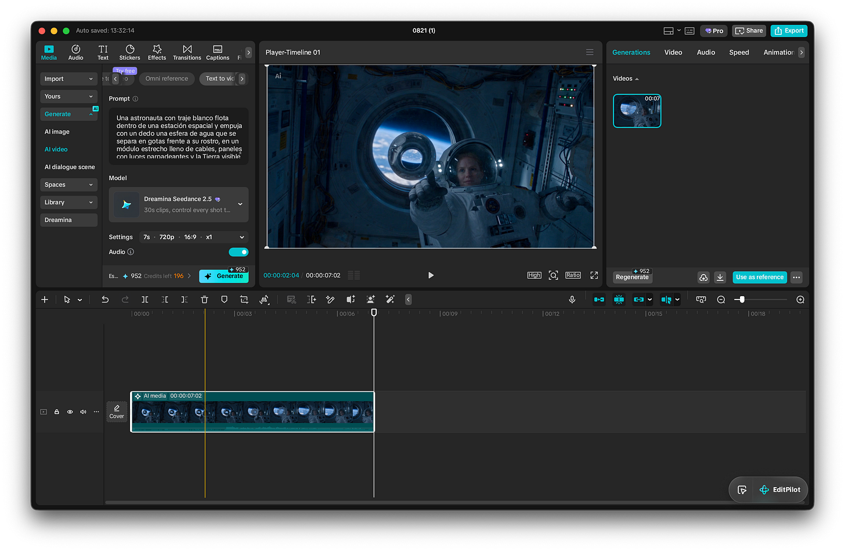The width and height of the screenshot is (845, 551).
Task: Add a marker with the shield icon
Action: tap(224, 300)
